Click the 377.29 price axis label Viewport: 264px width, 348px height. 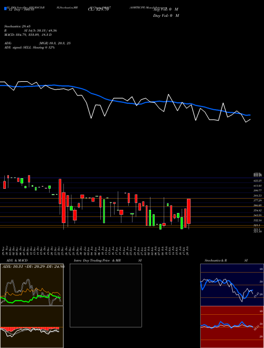(258, 200)
